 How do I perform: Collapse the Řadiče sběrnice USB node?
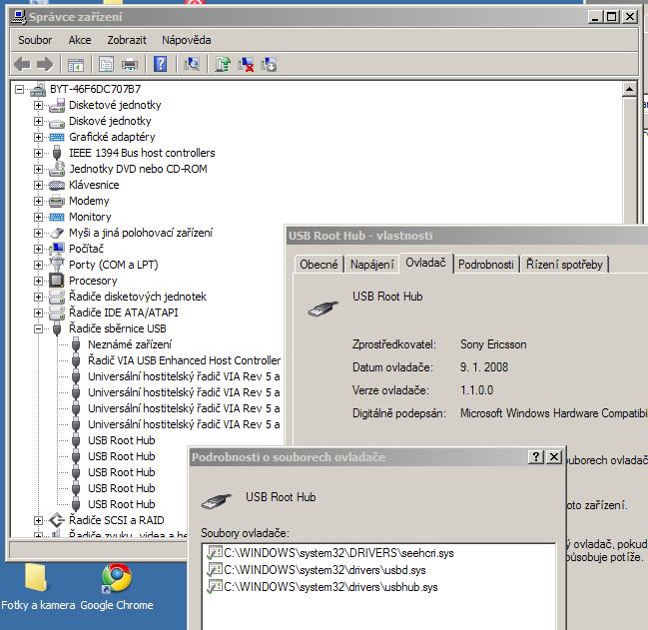[x=39, y=328]
